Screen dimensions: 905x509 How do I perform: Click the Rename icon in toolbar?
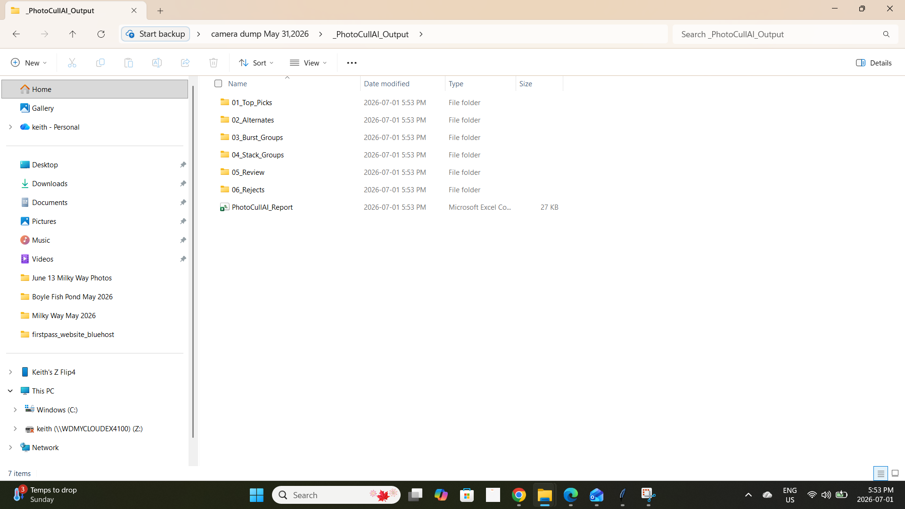pyautogui.click(x=157, y=63)
